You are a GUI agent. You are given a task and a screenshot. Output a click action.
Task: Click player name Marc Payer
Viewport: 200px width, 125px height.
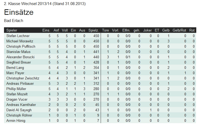coord(15,73)
